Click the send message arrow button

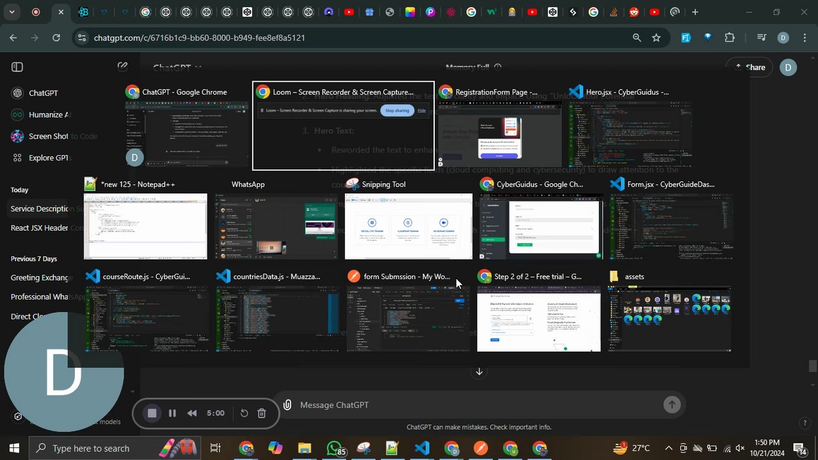click(x=672, y=404)
